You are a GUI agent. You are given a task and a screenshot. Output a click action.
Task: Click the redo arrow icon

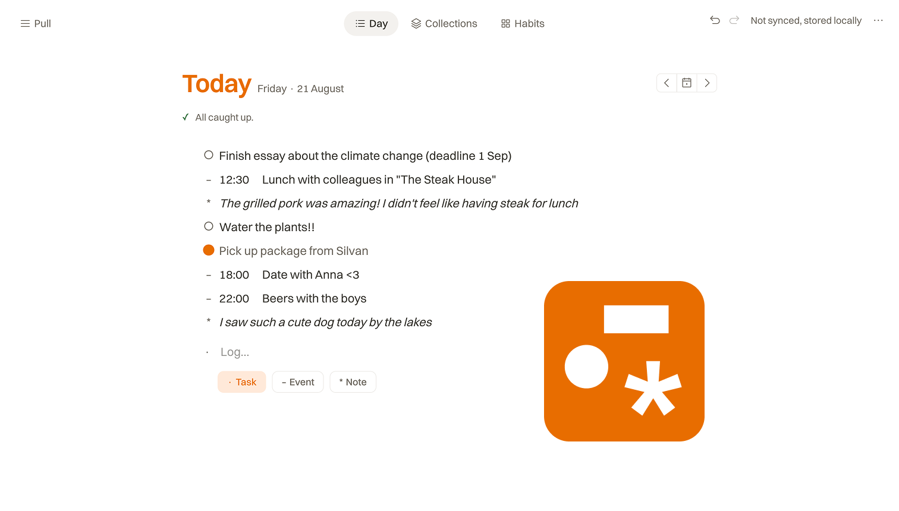(x=734, y=20)
